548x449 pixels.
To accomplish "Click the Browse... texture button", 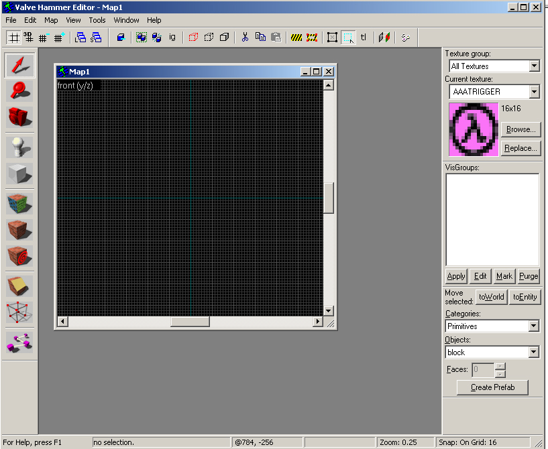I will click(x=520, y=129).
